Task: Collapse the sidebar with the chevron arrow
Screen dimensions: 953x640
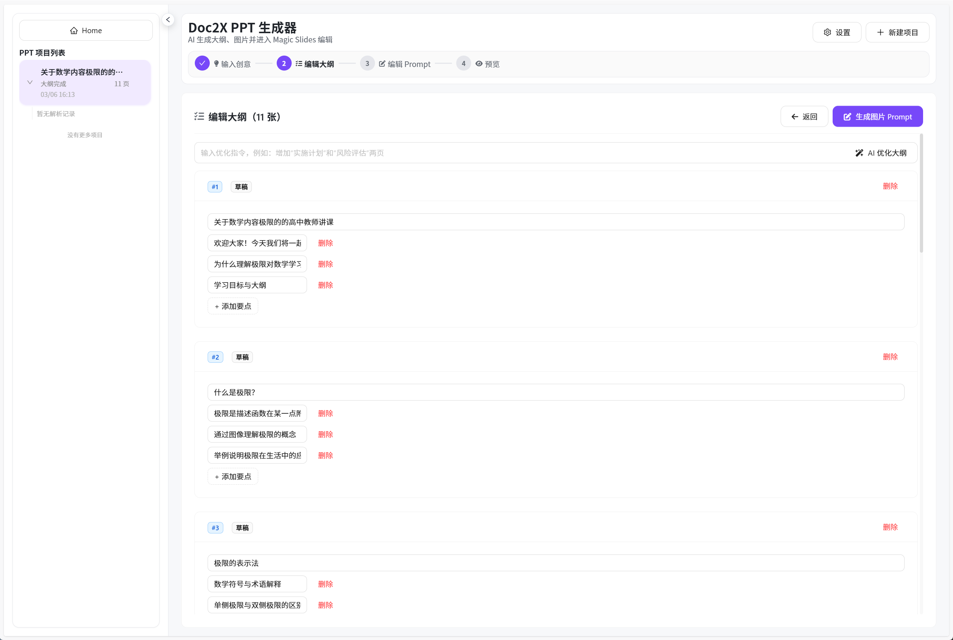Action: (168, 20)
